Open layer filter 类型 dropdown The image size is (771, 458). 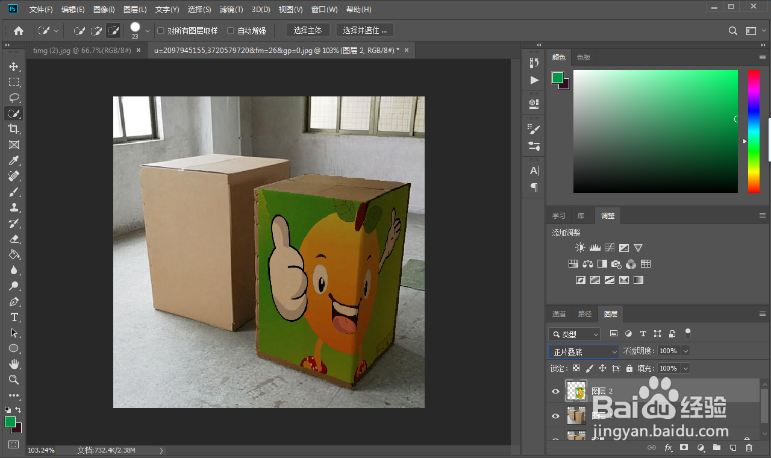[575, 334]
